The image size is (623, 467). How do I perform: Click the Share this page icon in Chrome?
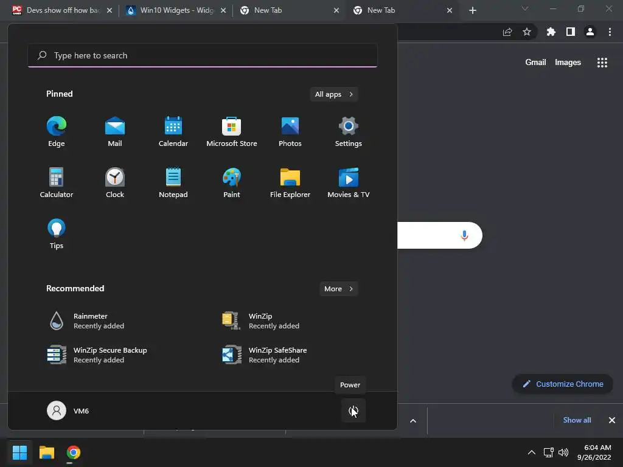click(507, 32)
